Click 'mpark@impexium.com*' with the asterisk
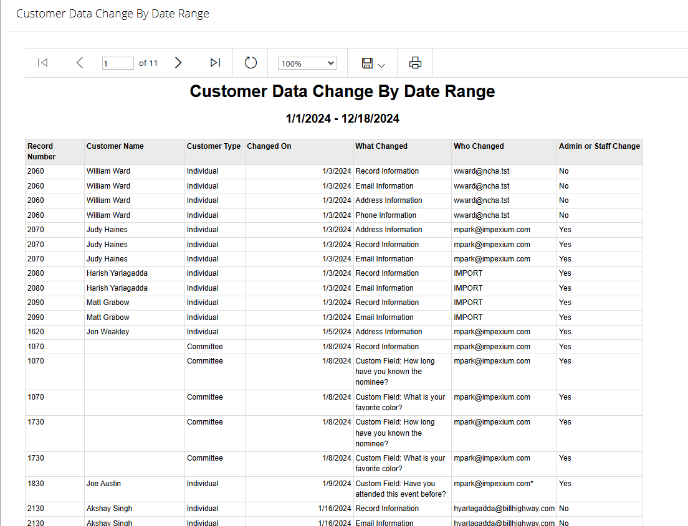The width and height of the screenshot is (688, 526). point(494,484)
